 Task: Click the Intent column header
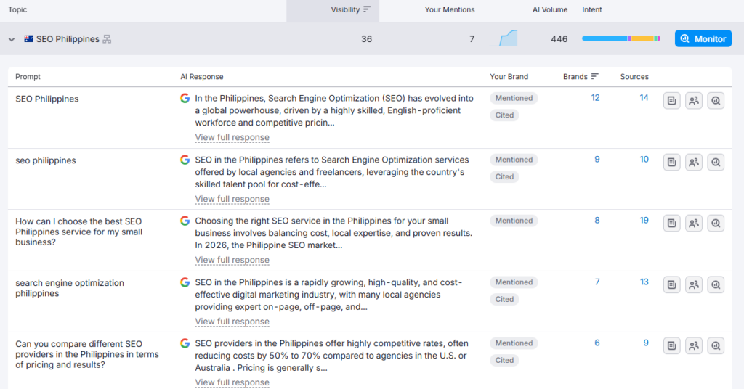(x=591, y=9)
